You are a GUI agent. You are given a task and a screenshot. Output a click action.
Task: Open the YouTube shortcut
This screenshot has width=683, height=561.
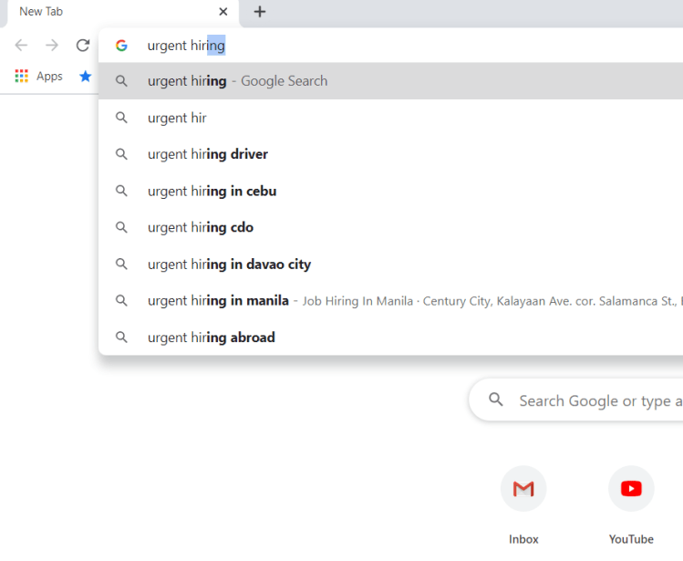[x=631, y=490]
